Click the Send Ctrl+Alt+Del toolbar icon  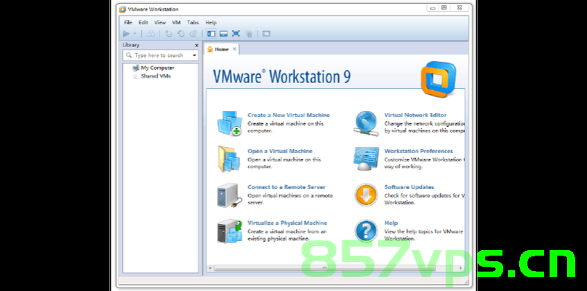tap(150, 34)
